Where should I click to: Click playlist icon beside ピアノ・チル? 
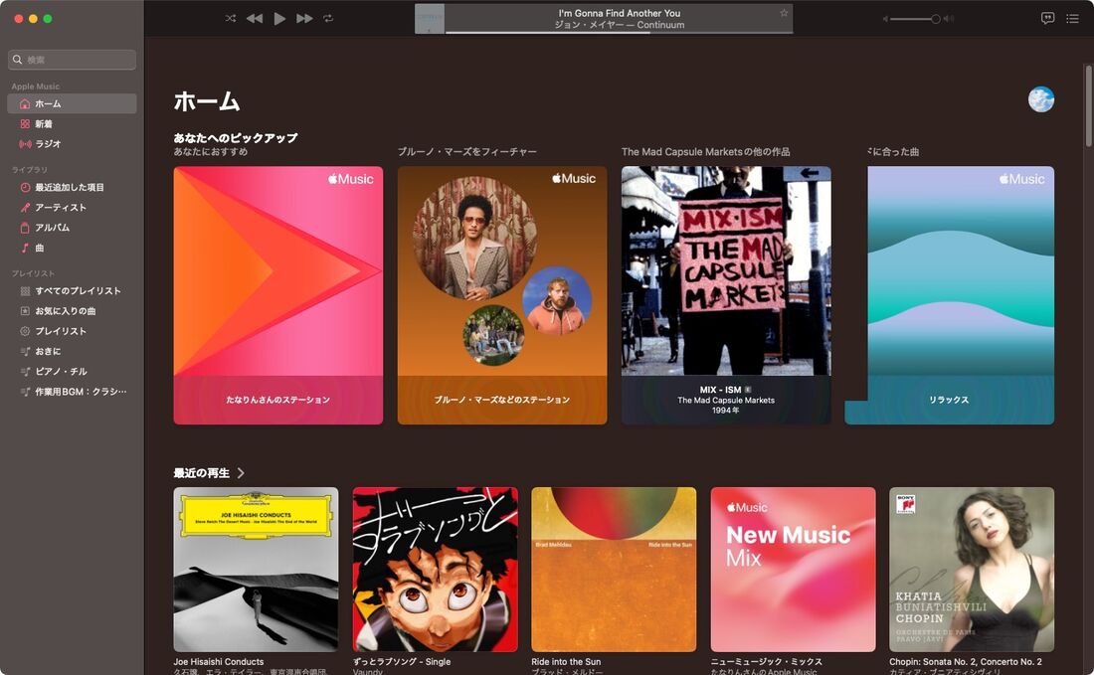click(25, 372)
